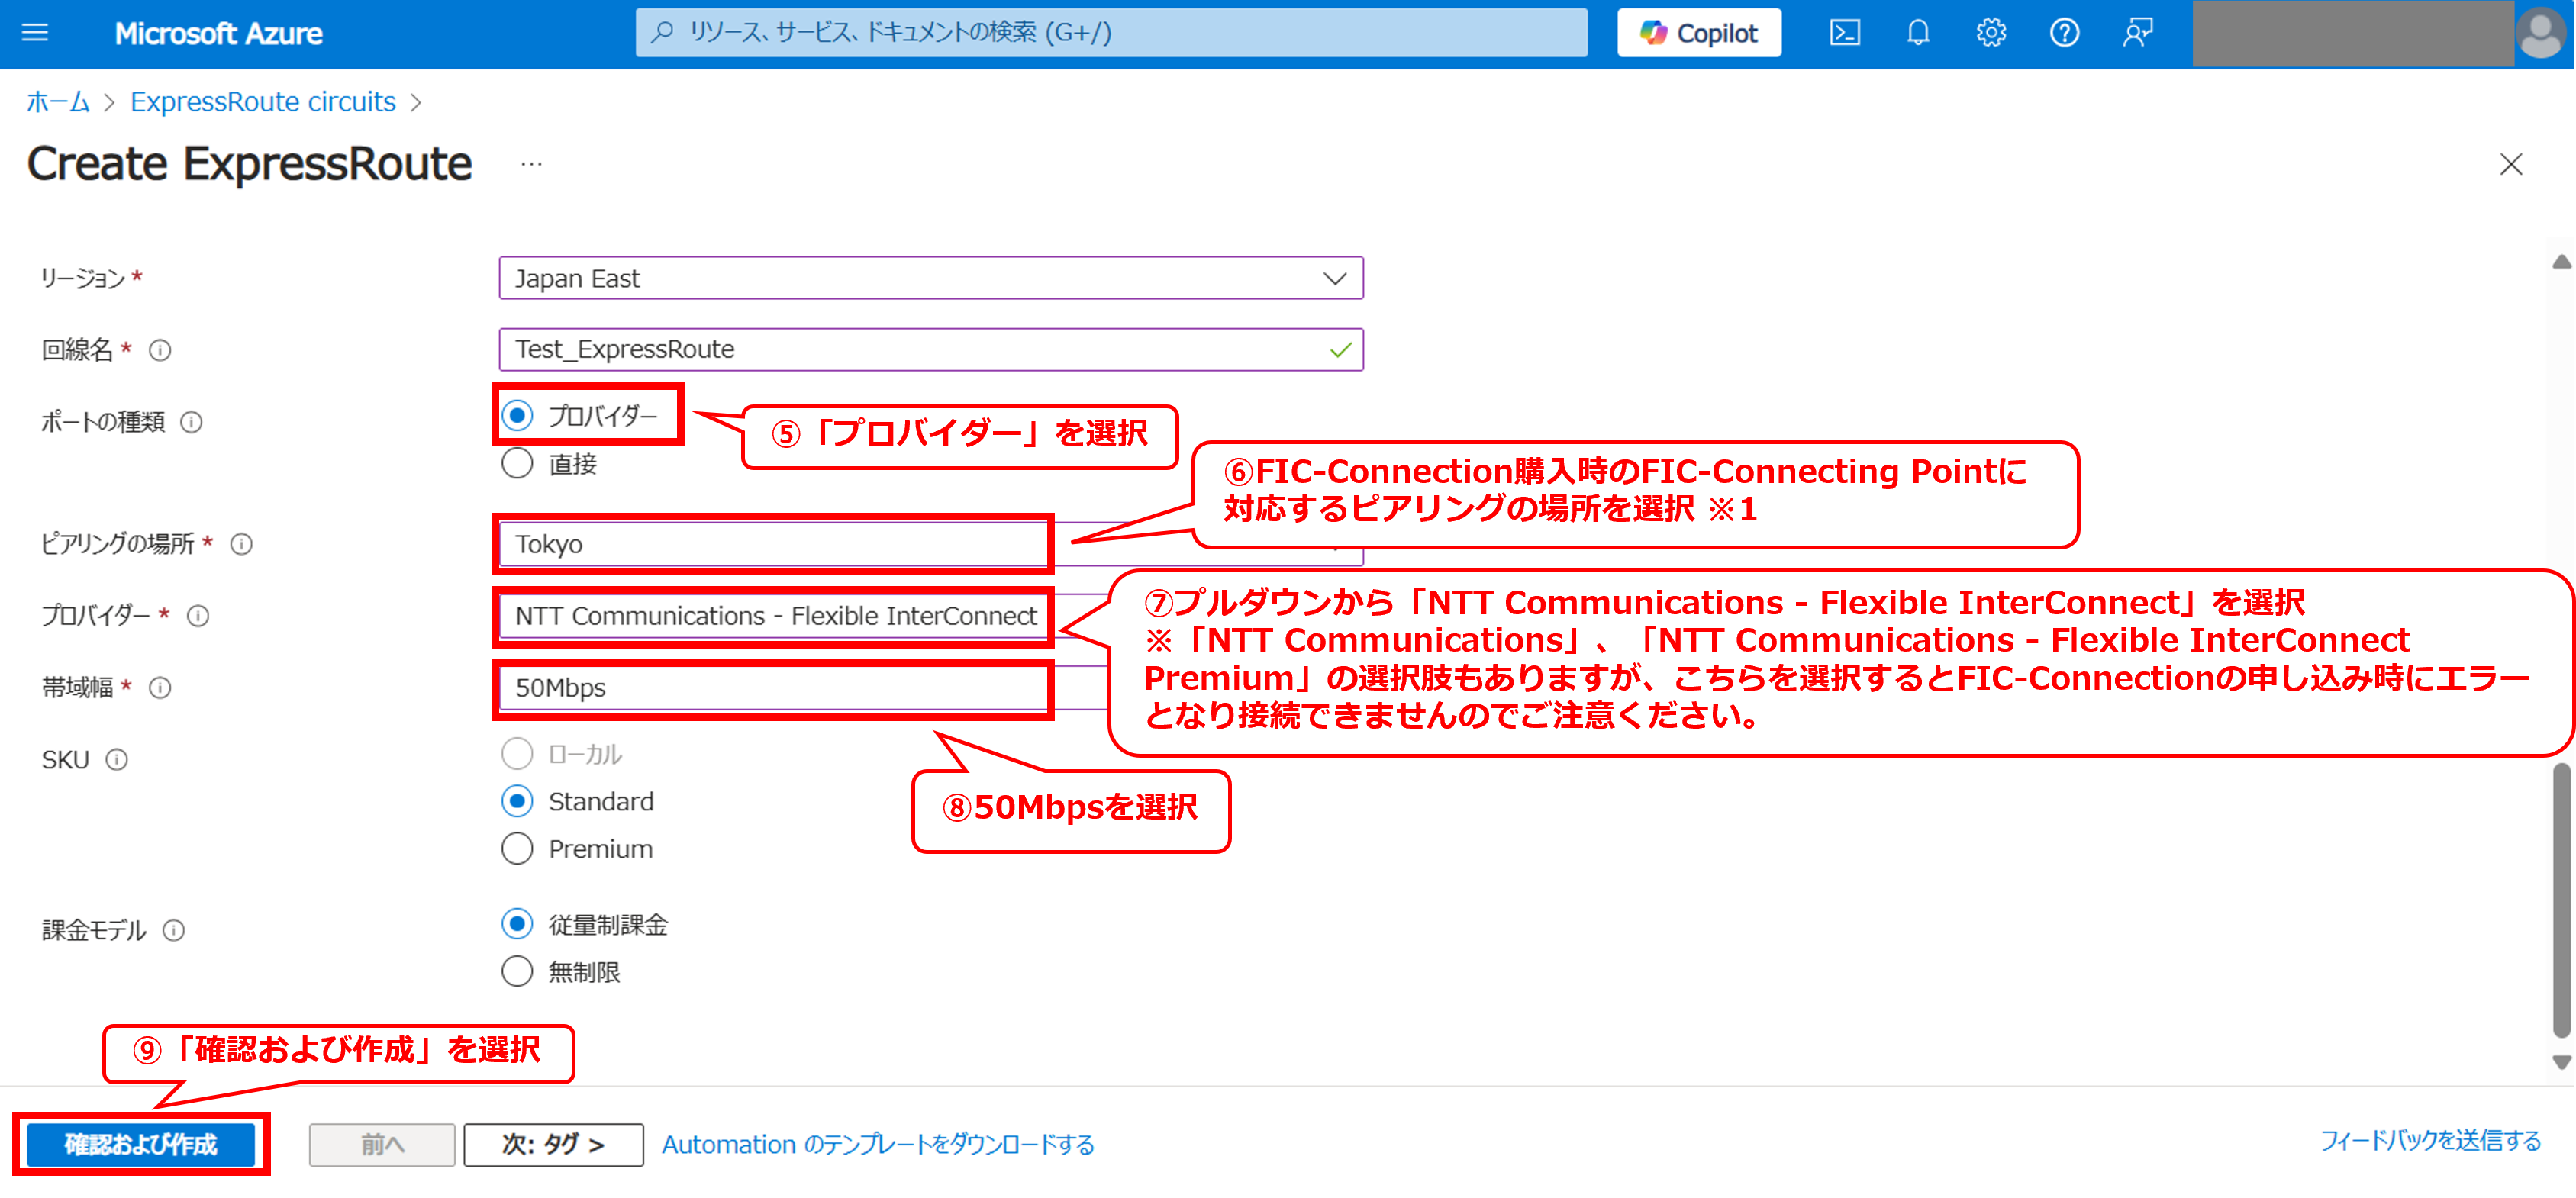Open the Azure portal hamburger menu
This screenshot has width=2576, height=1198.
click(35, 33)
